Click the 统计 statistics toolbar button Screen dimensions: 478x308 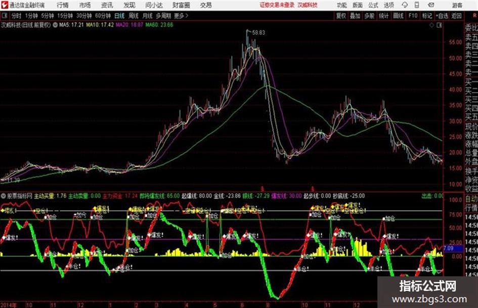(384, 16)
